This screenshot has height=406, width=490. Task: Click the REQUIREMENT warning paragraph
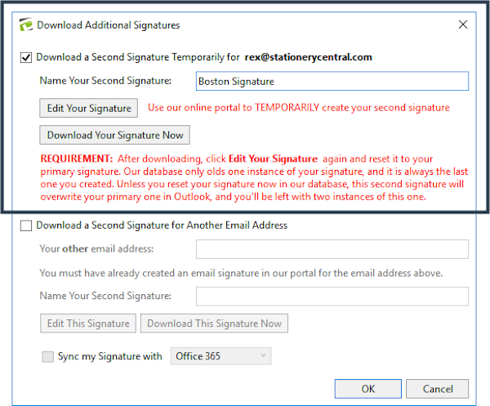click(x=237, y=177)
